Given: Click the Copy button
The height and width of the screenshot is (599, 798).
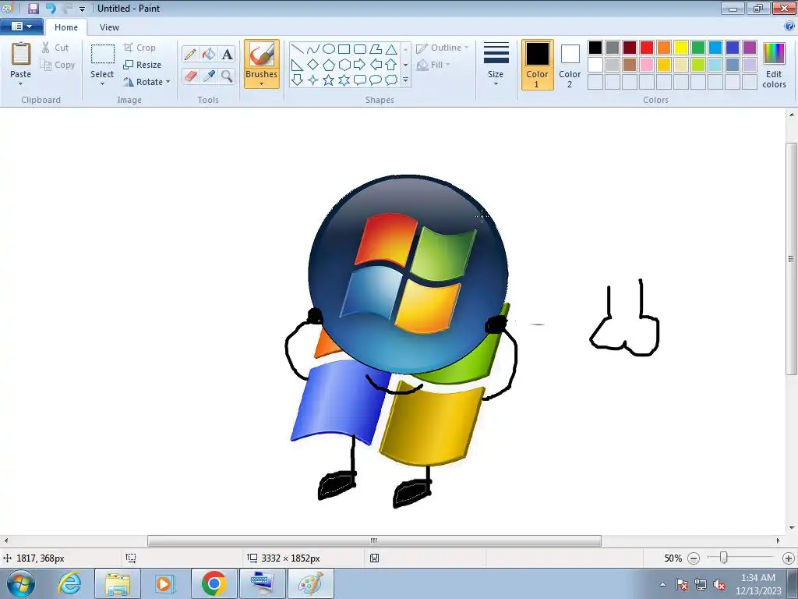Looking at the screenshot, I should coord(58,65).
